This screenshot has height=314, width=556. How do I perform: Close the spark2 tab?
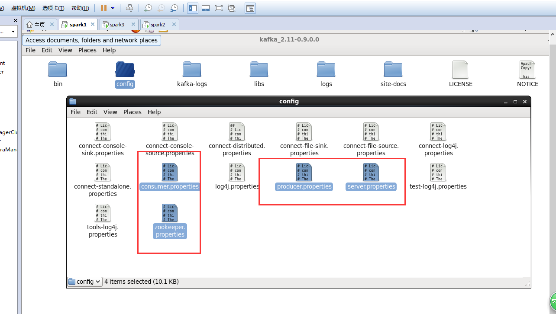(174, 24)
